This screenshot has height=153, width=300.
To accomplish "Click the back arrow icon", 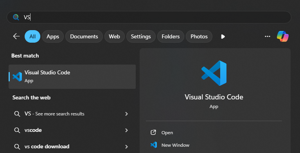I will click(x=16, y=36).
